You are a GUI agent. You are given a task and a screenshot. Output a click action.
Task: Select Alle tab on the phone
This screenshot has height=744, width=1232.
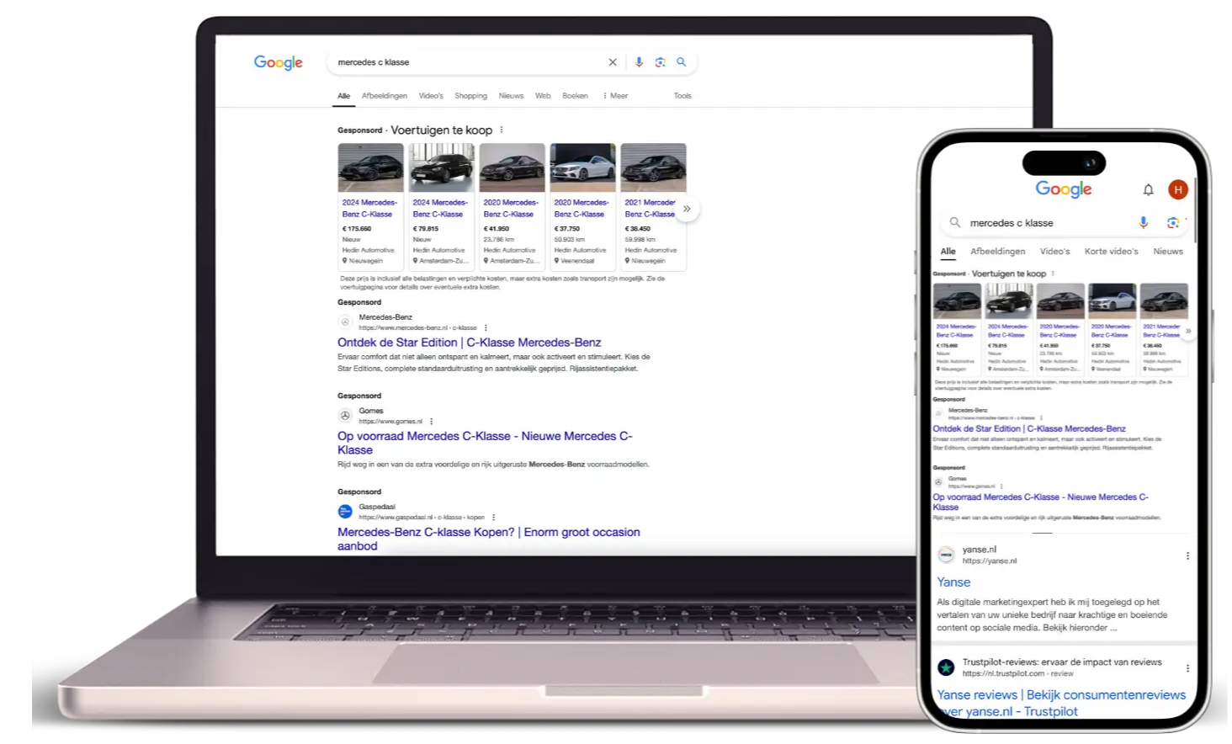(948, 252)
